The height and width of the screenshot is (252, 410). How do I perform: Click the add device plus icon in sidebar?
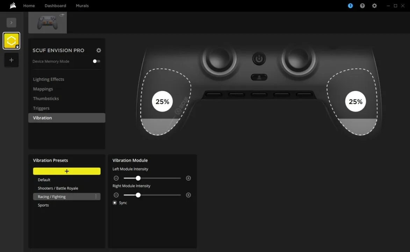coord(11,60)
